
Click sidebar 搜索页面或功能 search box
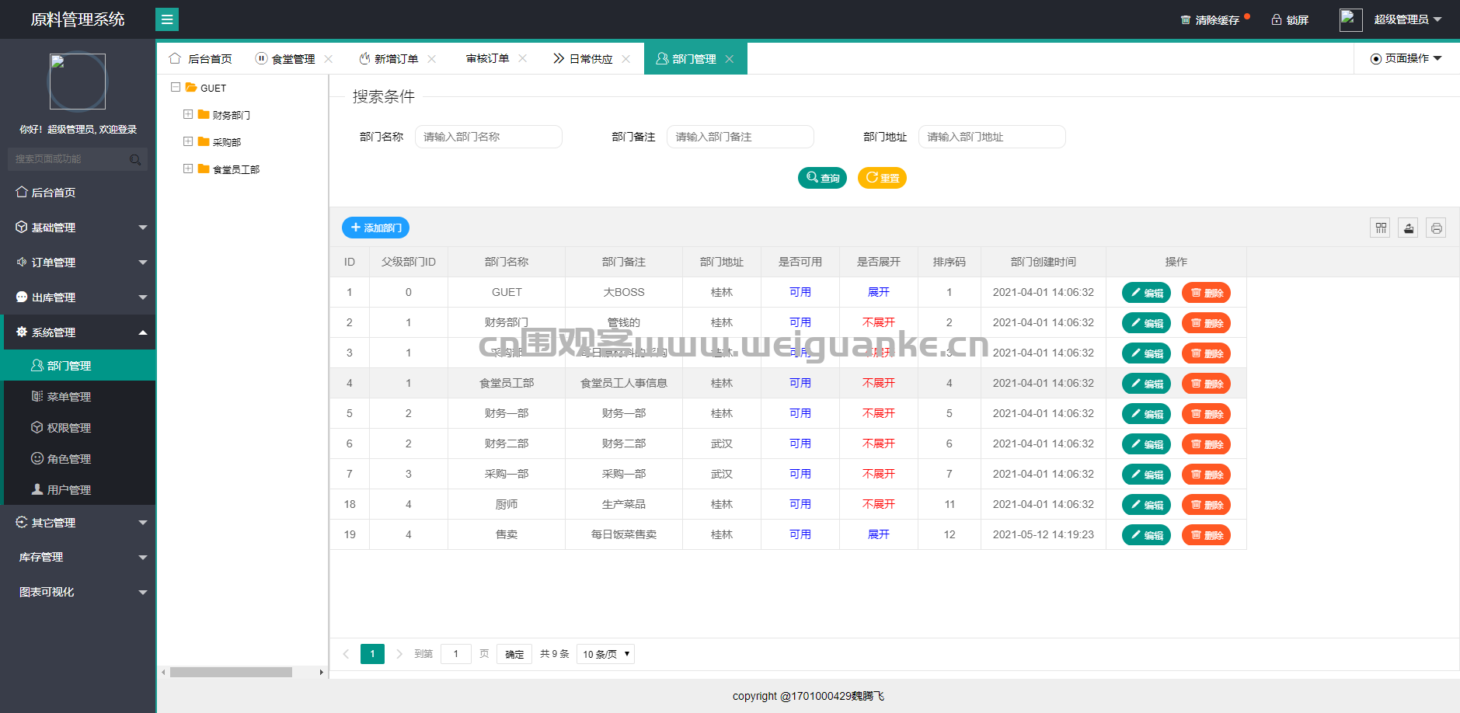click(78, 159)
